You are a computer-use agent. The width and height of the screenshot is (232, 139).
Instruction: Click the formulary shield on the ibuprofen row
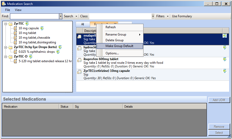(225, 59)
